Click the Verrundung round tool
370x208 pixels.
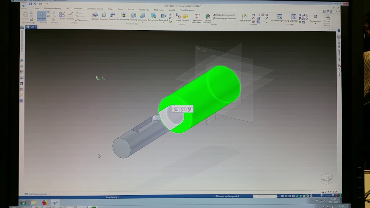click(143, 17)
